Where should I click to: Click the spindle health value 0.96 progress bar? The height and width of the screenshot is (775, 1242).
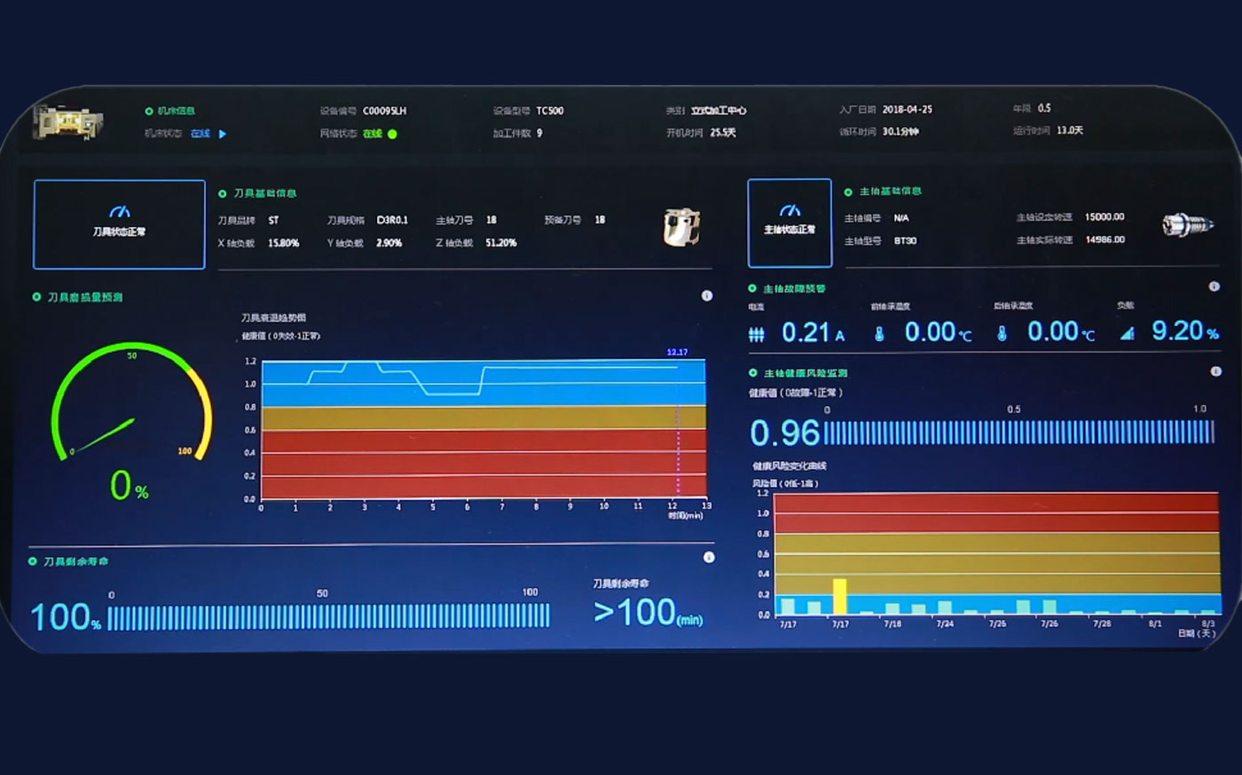point(1019,432)
